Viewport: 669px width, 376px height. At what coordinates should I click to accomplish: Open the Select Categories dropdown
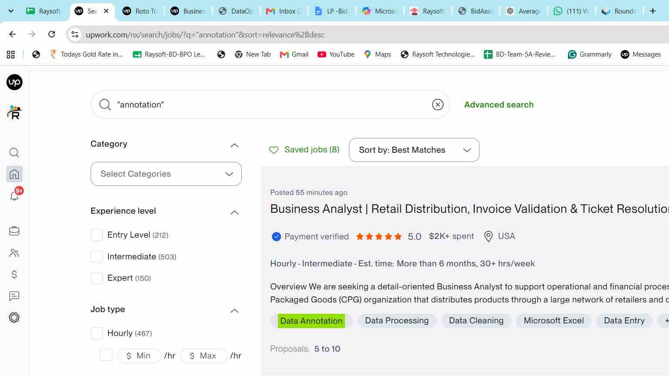tap(166, 174)
